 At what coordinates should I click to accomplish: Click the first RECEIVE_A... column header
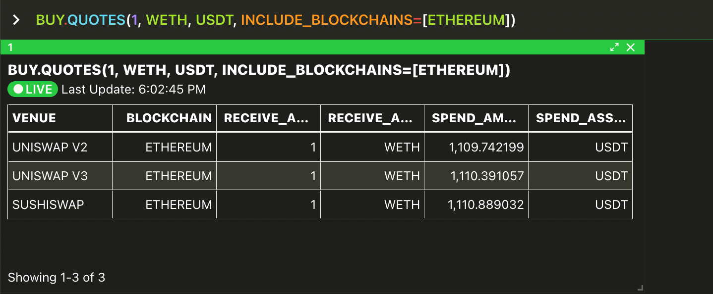pyautogui.click(x=269, y=118)
